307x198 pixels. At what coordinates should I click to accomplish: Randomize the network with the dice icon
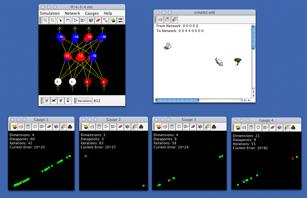point(91,20)
